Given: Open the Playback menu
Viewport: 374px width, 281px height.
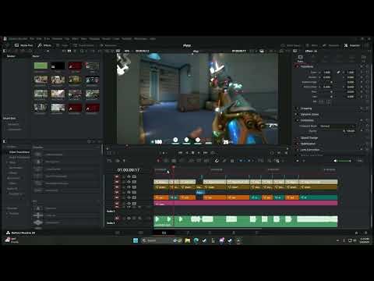Looking at the screenshot, I should 94,39.
